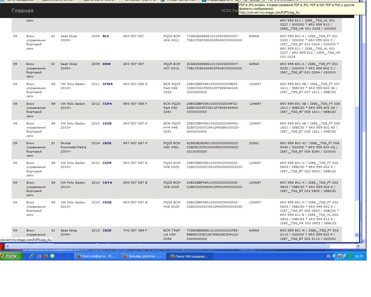Select Seat Ibiza 2009+ in the BLS row

(69, 38)
